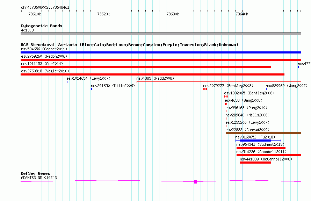
Task: Click the ADAMTS3|NM_014243 gene label
Action: pos(39,178)
